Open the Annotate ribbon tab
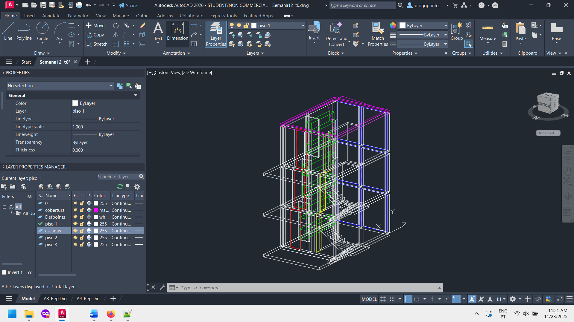This screenshot has height=322, width=574. coord(51,16)
